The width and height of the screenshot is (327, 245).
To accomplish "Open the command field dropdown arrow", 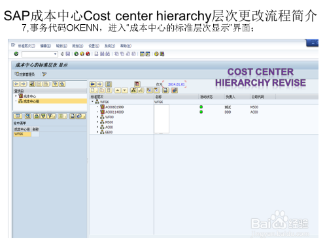I will (56, 54).
